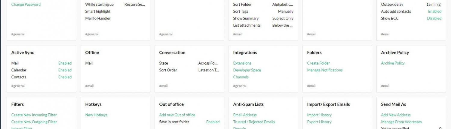Toggle Active Sync Mail Enabled value
This screenshot has height=129, width=451.
[65, 63]
